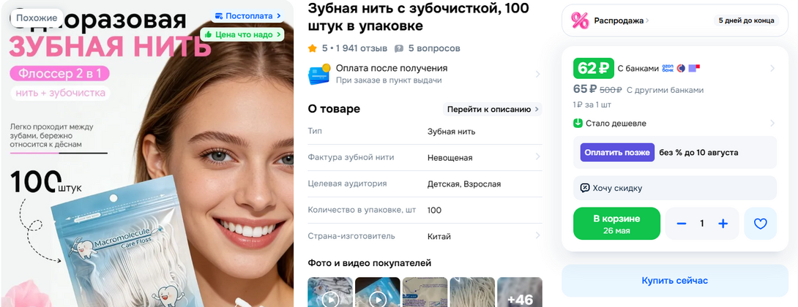Increase quantity with plus button

point(723,224)
